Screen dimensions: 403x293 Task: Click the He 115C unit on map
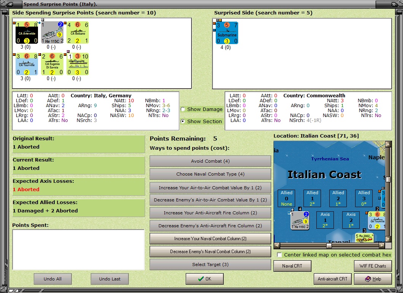point(300,220)
